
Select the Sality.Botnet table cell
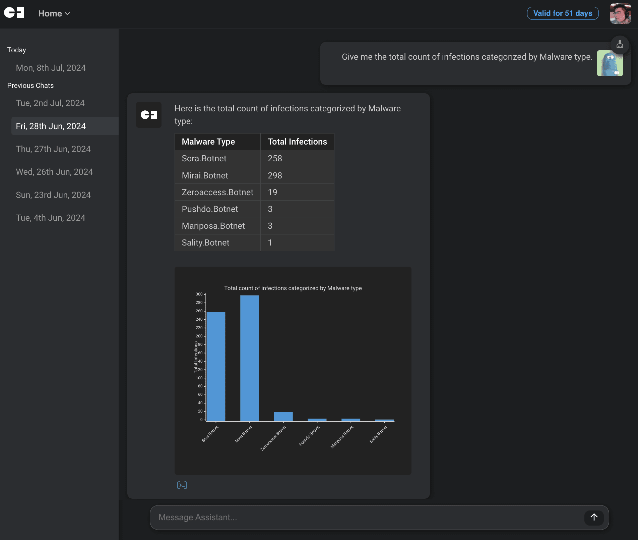[x=217, y=242]
